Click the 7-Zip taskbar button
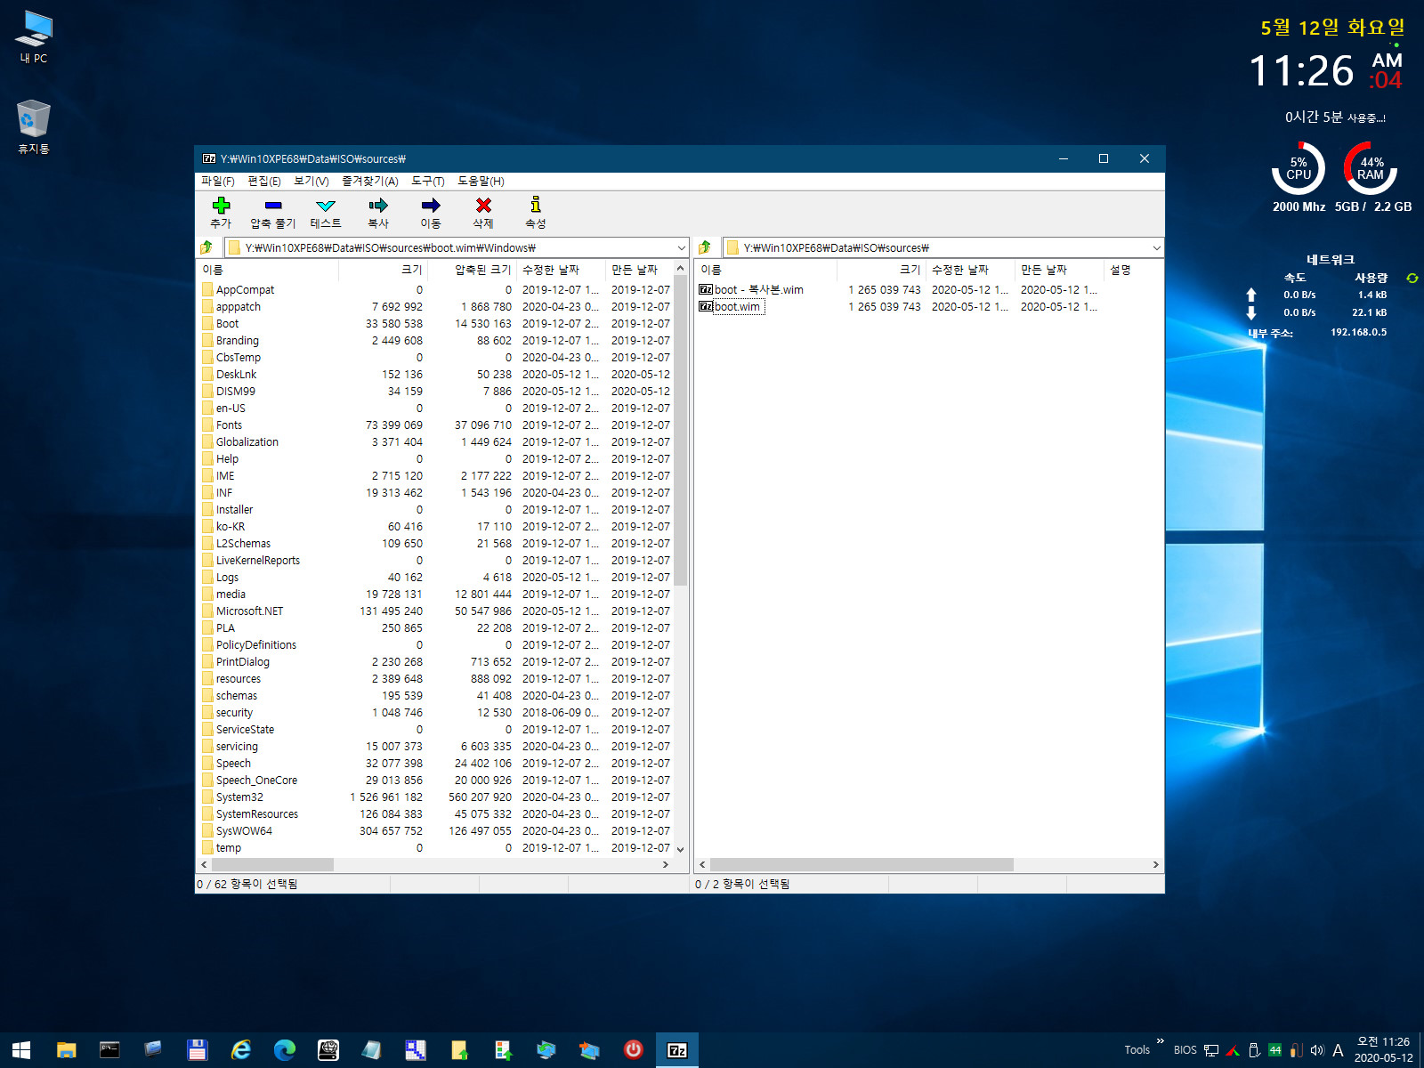Screen dimensions: 1424x1068 677,1050
